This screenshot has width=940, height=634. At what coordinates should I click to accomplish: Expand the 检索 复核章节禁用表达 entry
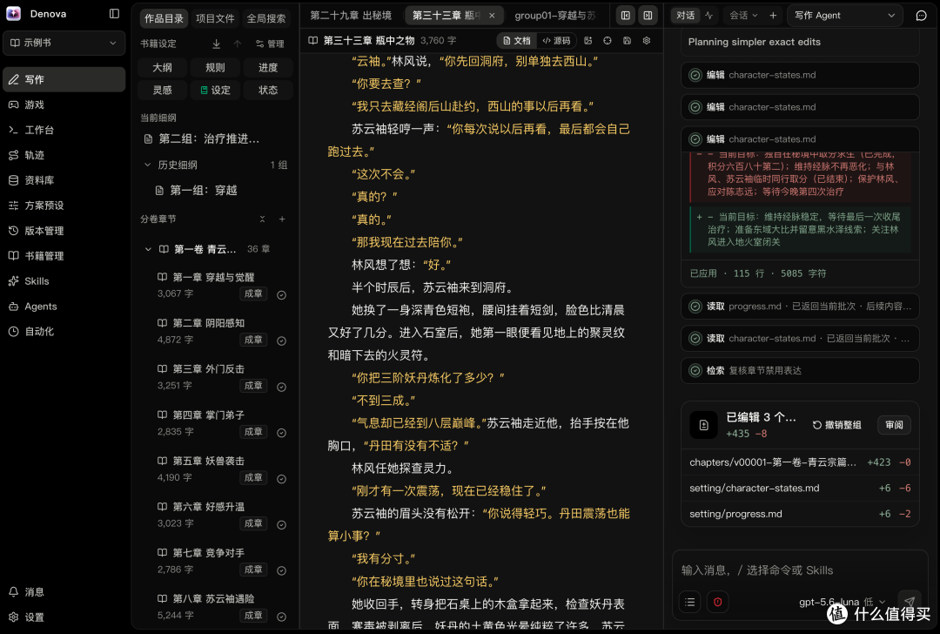pyautogui.click(x=800, y=370)
